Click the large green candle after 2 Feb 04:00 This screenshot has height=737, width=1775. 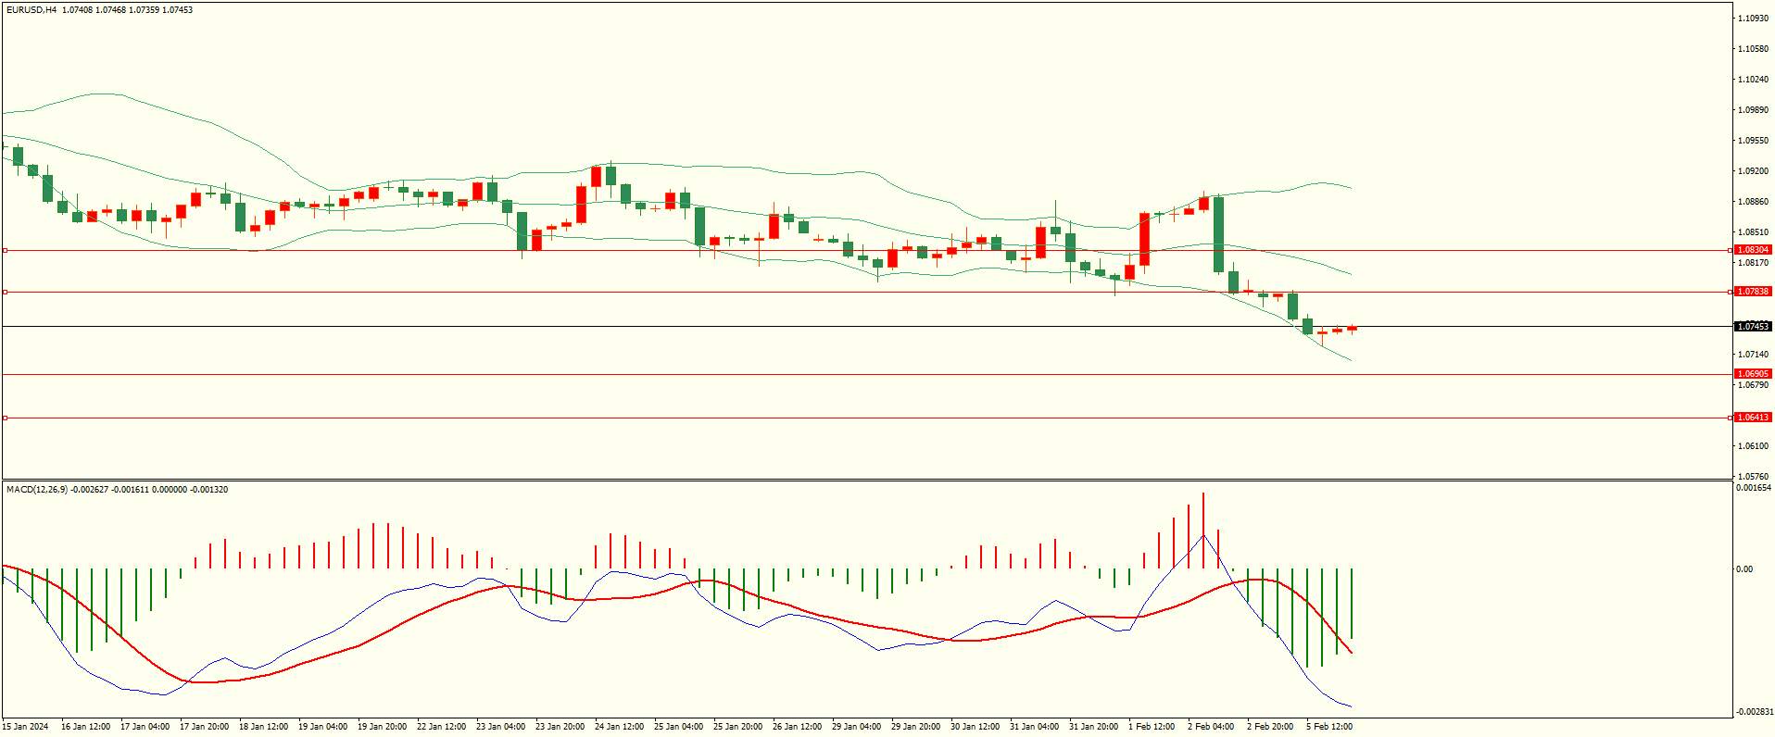tap(1218, 234)
